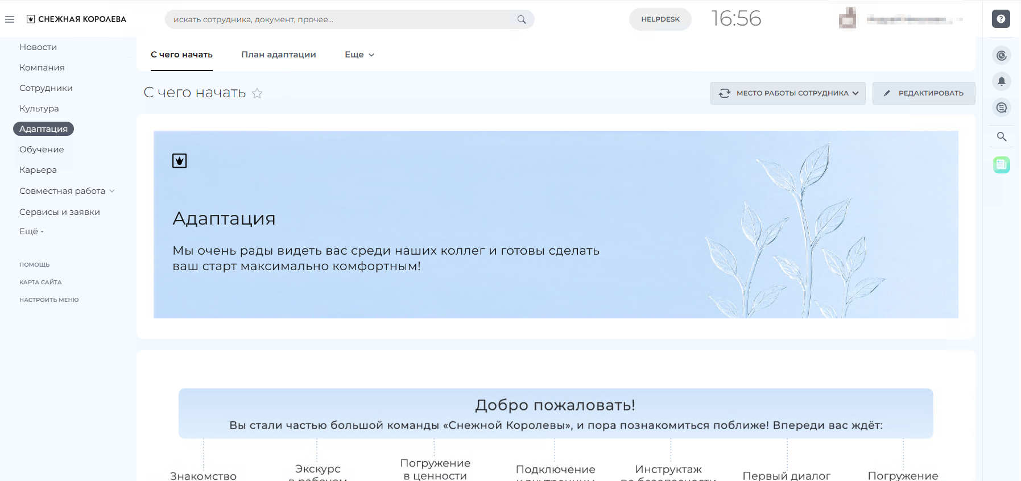Click the user avatar in the header

tap(848, 18)
